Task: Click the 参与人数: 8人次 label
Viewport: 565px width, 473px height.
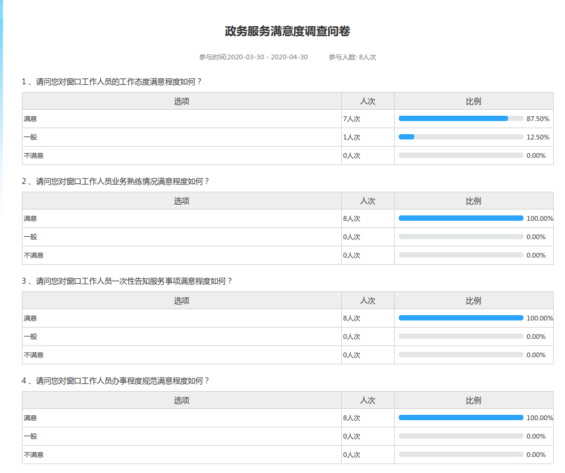Action: (x=353, y=58)
